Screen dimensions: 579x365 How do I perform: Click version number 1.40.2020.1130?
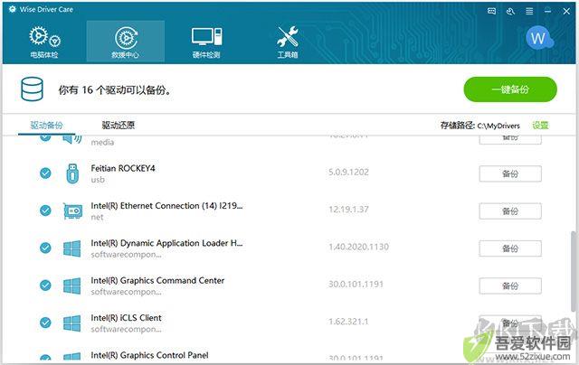tap(358, 247)
